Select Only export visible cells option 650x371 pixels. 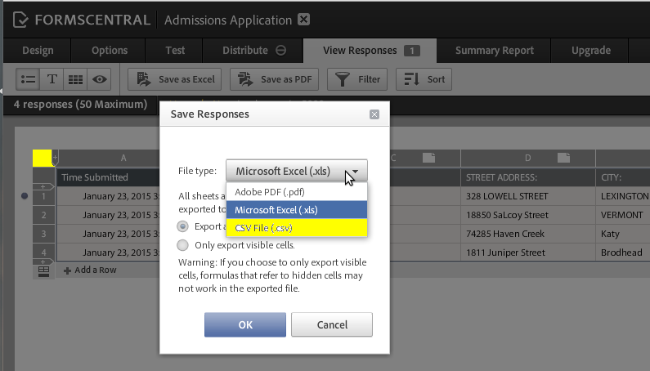[x=183, y=244]
